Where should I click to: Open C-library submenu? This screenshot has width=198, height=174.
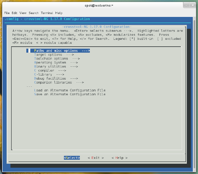(49, 74)
